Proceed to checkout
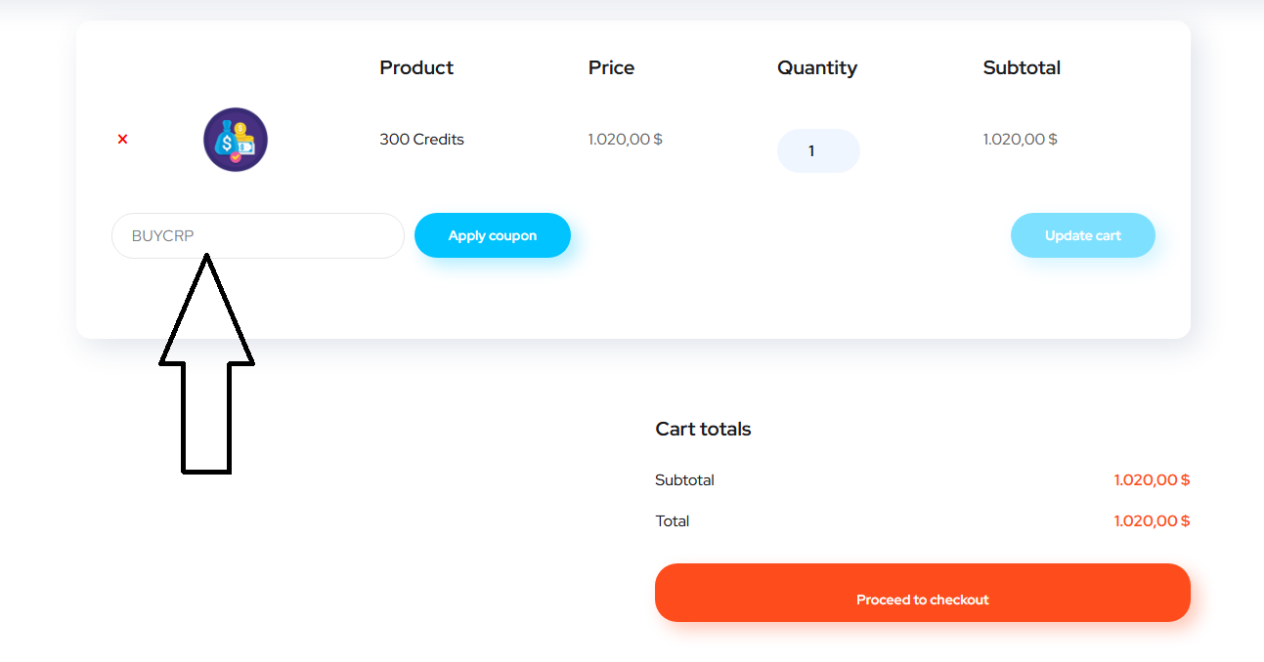The width and height of the screenshot is (1264, 662). click(922, 593)
